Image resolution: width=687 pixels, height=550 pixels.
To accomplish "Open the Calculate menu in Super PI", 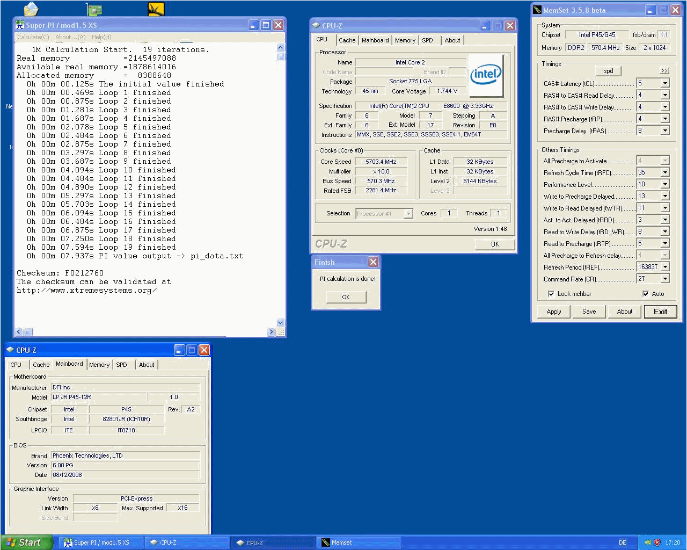I will point(33,37).
